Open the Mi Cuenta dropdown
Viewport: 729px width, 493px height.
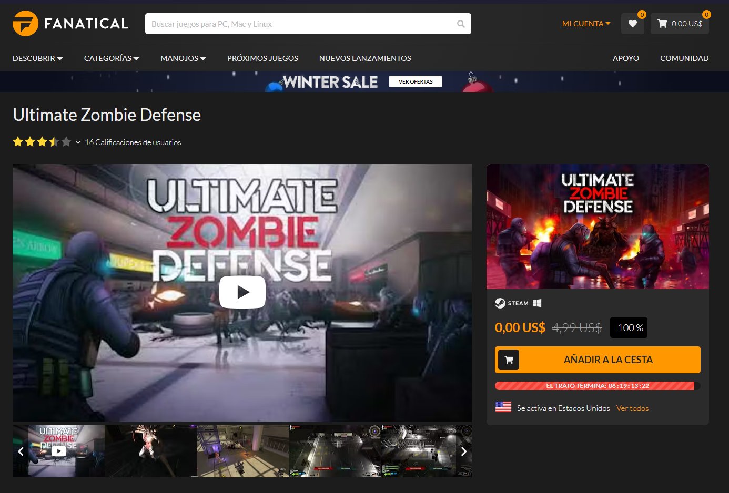coord(586,24)
